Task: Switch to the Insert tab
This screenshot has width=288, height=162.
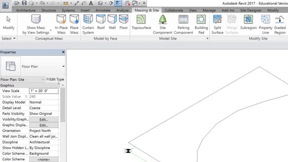Action: pyautogui.click(x=85, y=10)
